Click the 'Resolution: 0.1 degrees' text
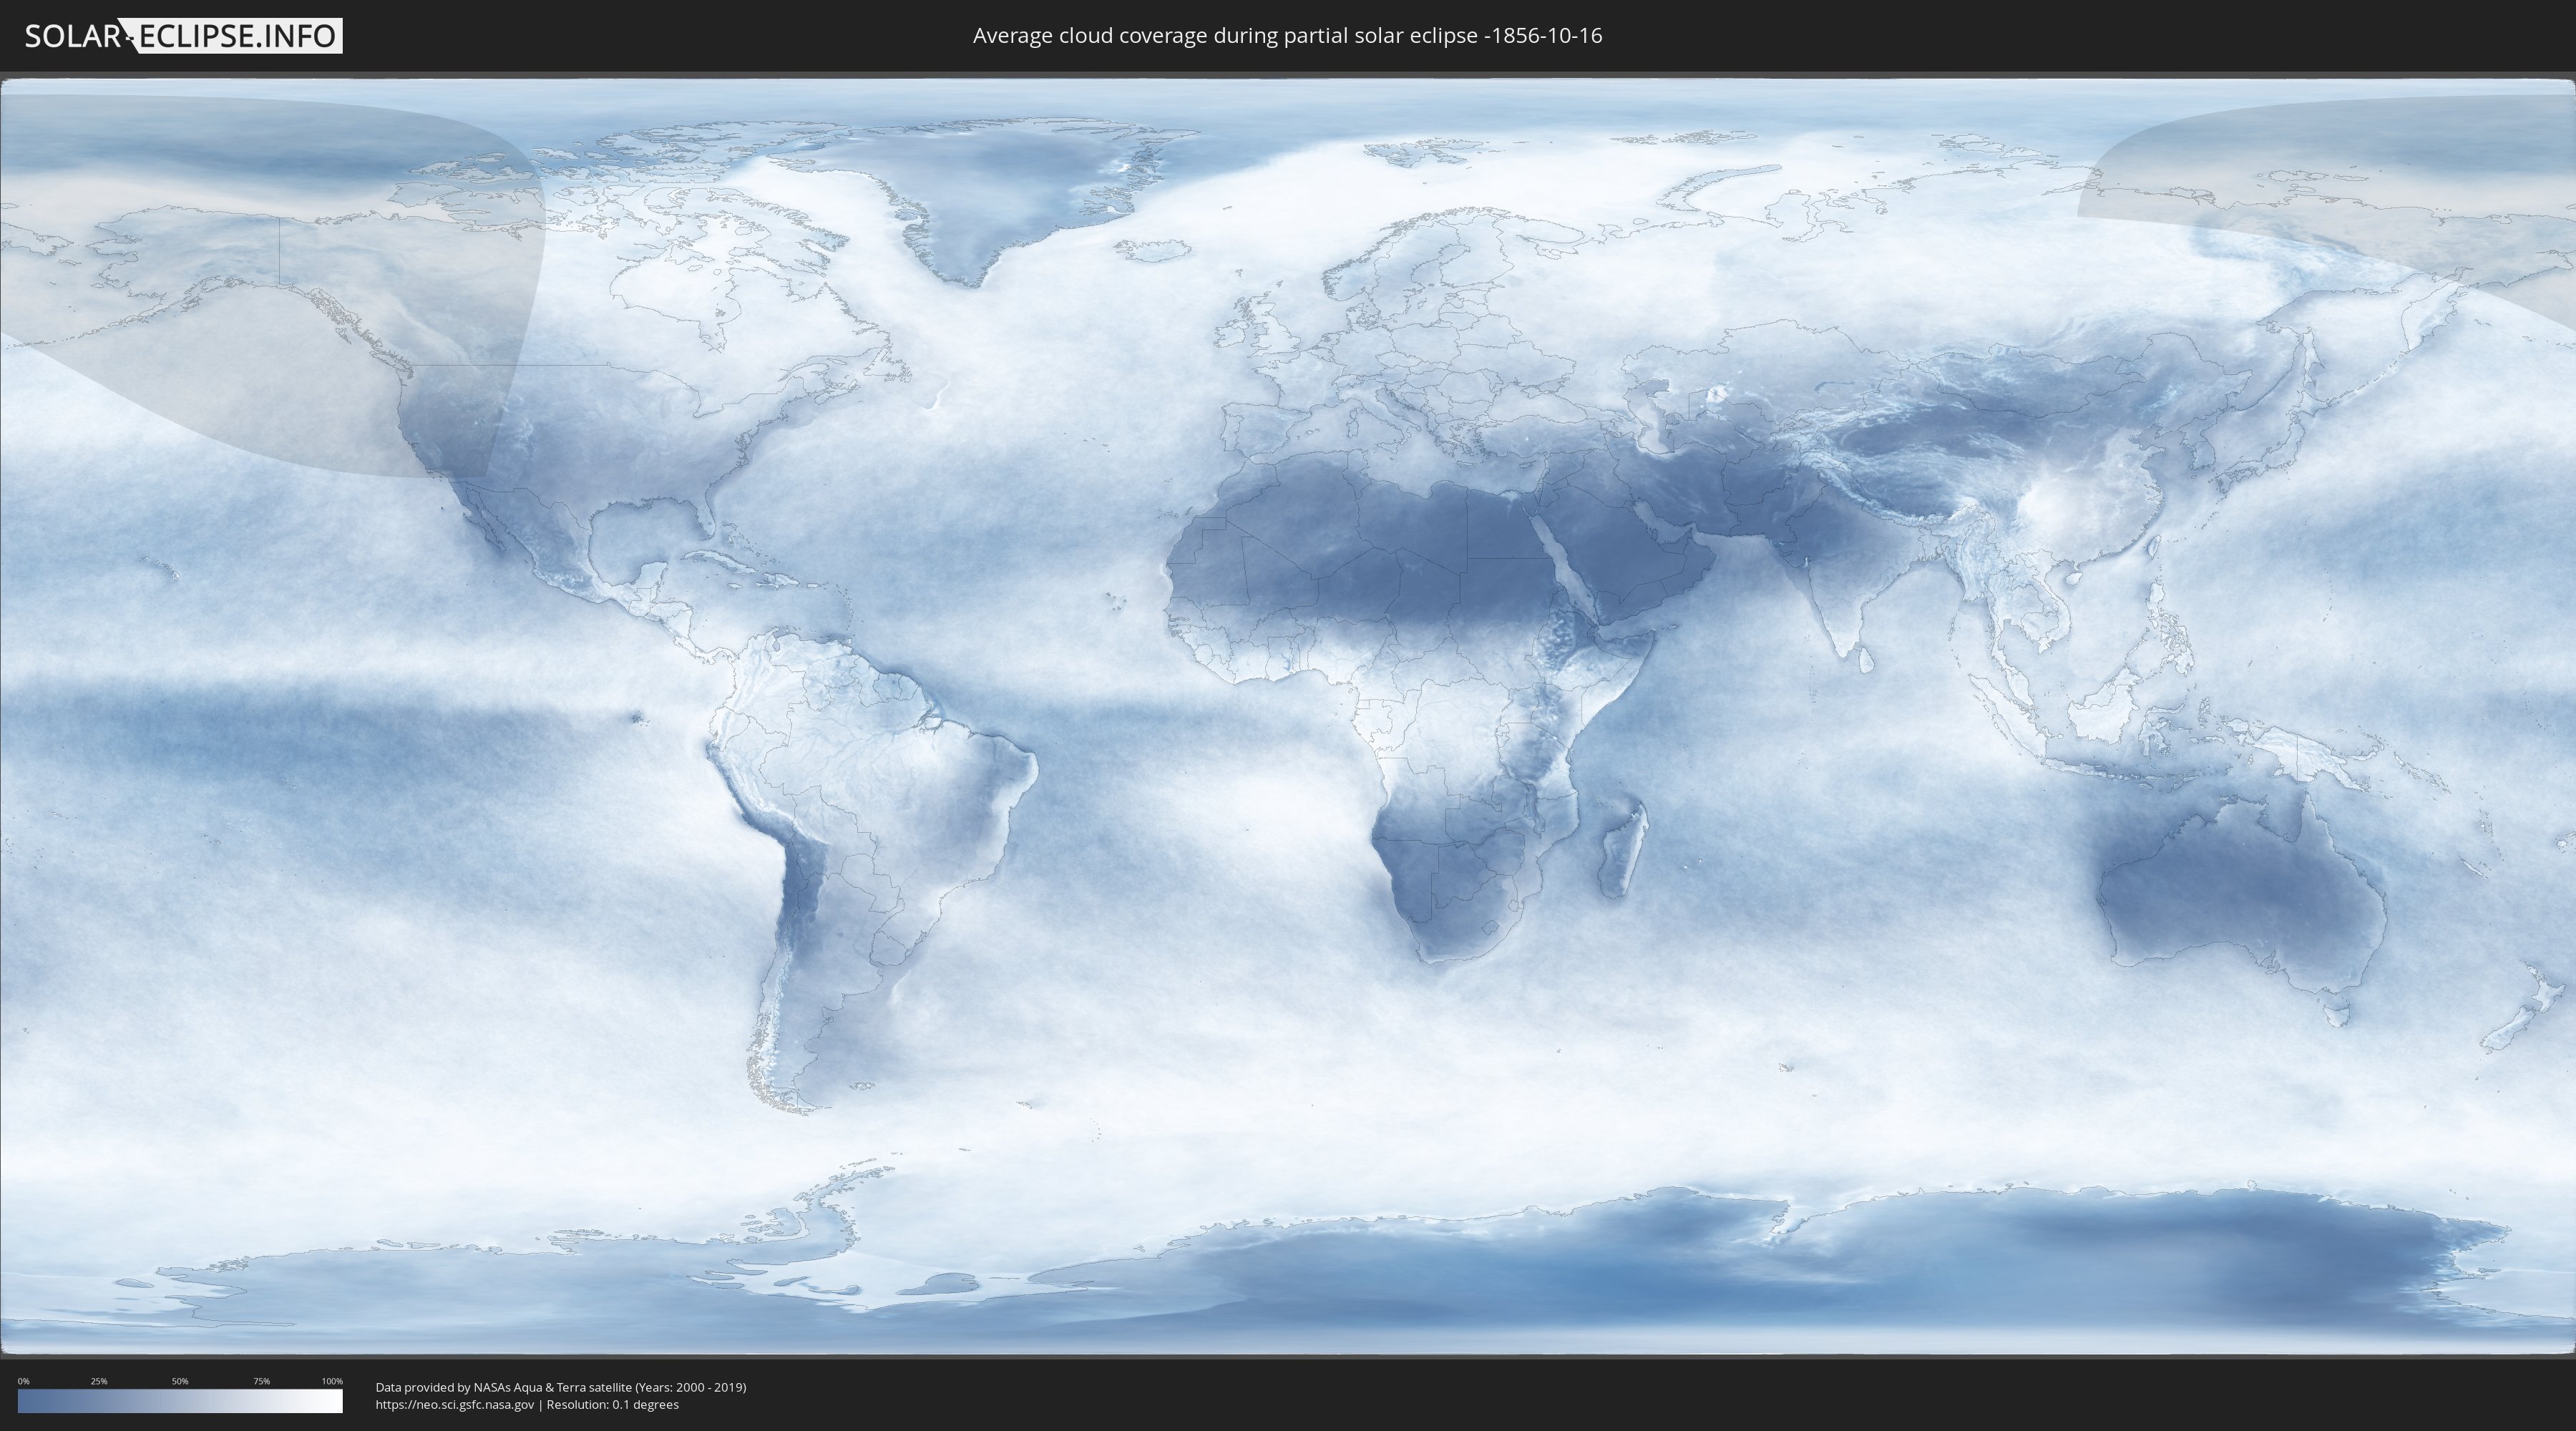Viewport: 2576px width, 1431px height. click(612, 1405)
